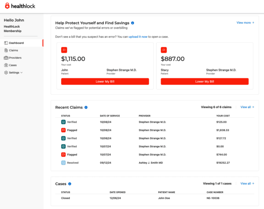
Task: Click the red flag icon on $1,115.00 card
Action: click(x=64, y=50)
